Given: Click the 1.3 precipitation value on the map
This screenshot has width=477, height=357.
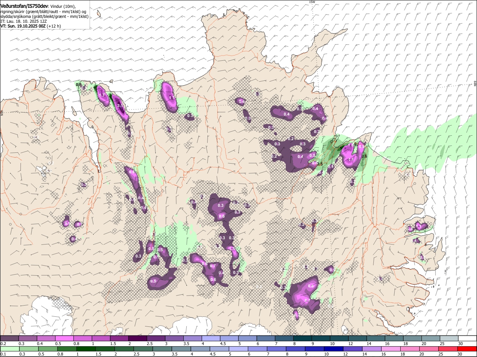Looking at the screenshot, I should [231, 249].
